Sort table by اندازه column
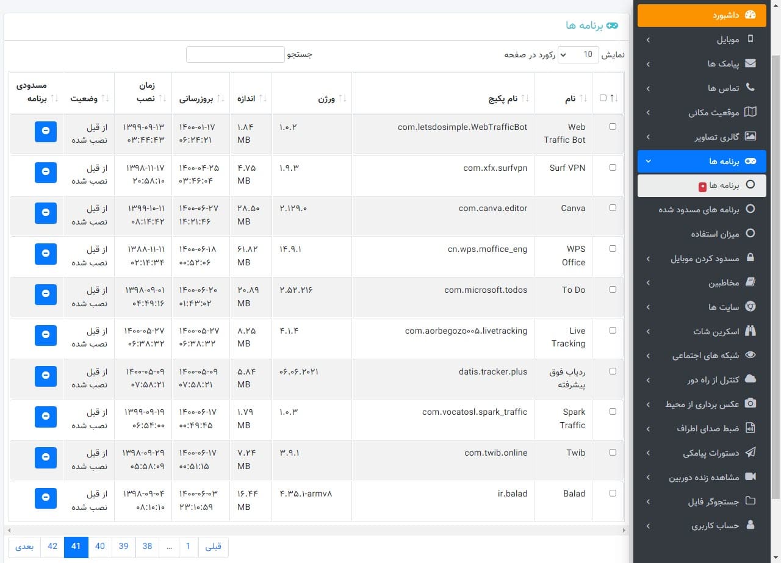Image resolution: width=781 pixels, height=563 pixels. click(x=251, y=93)
